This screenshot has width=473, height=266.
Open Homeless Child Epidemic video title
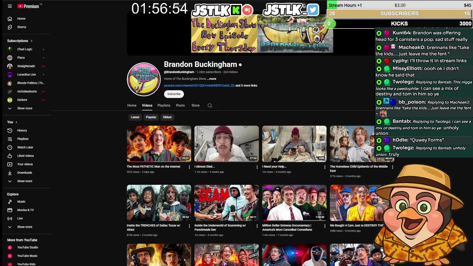click(359, 168)
